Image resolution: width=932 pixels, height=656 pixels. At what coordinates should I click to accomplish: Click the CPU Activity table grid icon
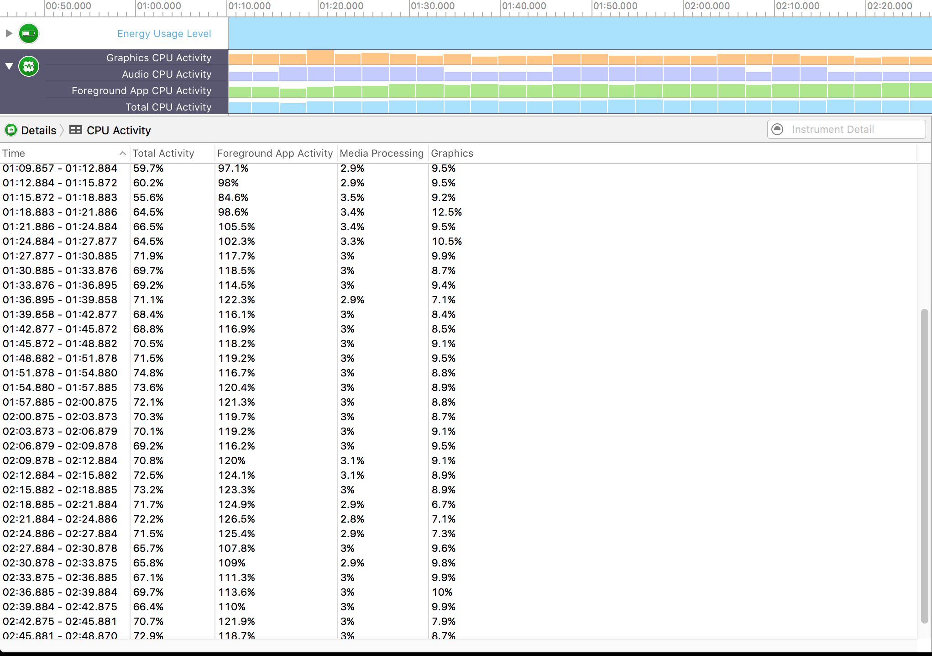click(75, 130)
